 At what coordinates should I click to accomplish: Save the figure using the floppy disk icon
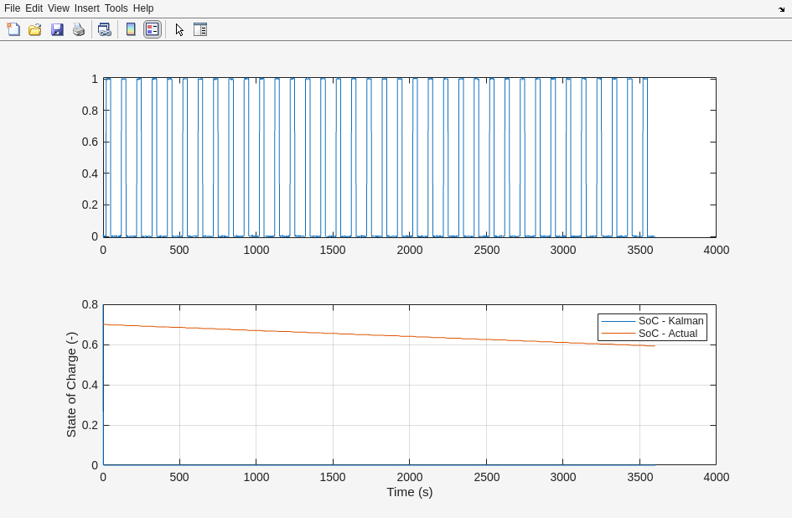tap(57, 29)
